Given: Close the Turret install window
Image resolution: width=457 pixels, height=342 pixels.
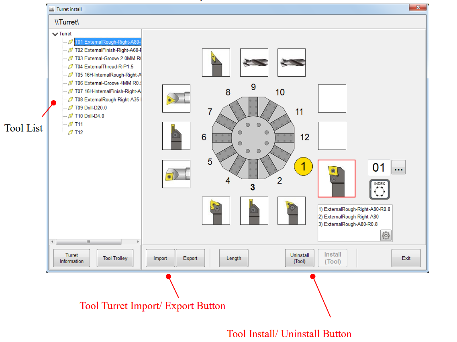Looking at the screenshot, I should 418,8.
